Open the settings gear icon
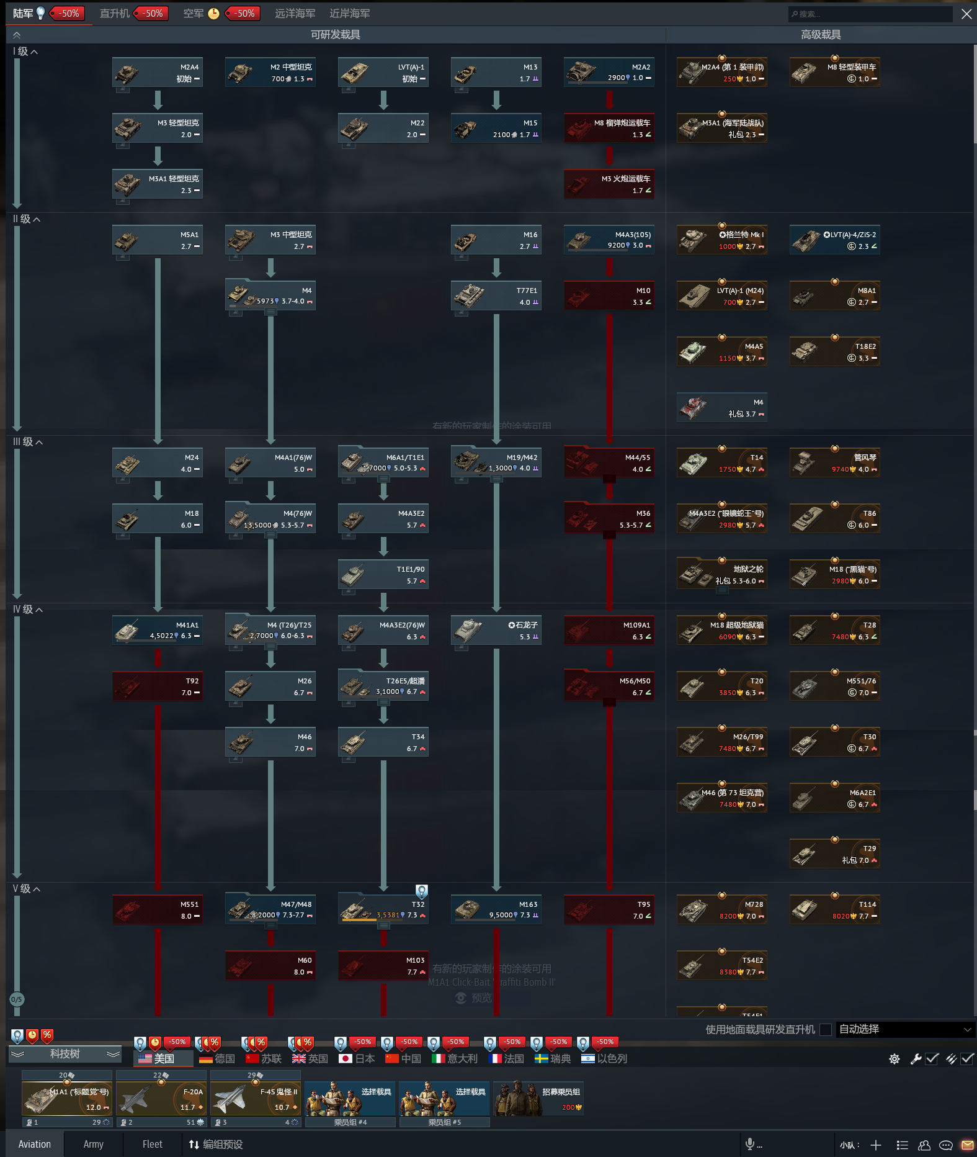The width and height of the screenshot is (977, 1157). click(894, 1059)
